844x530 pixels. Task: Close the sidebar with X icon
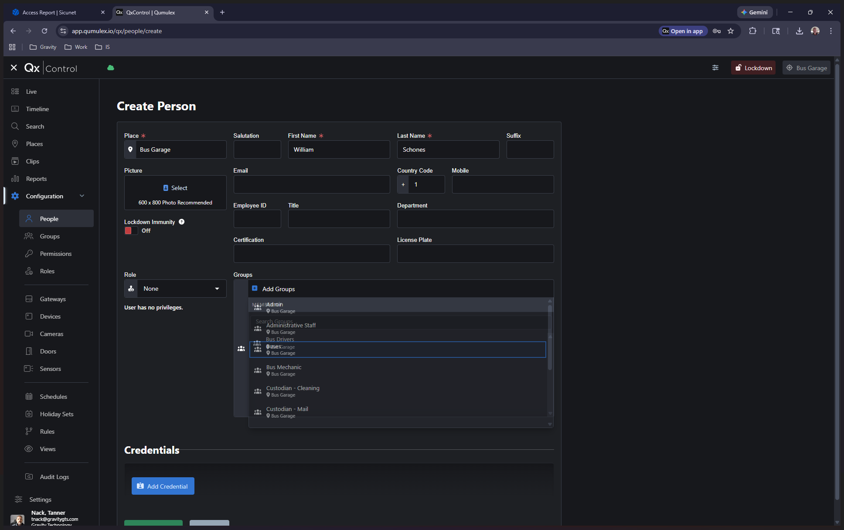pyautogui.click(x=14, y=68)
